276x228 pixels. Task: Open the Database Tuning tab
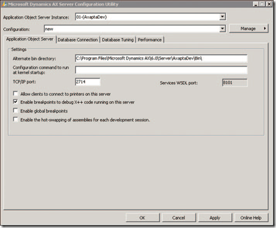(x=118, y=40)
